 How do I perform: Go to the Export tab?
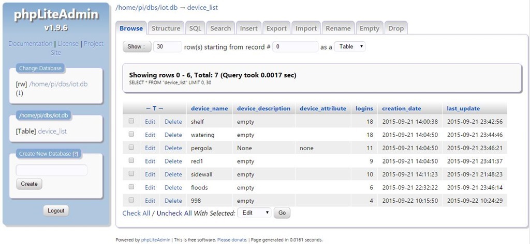[276, 28]
